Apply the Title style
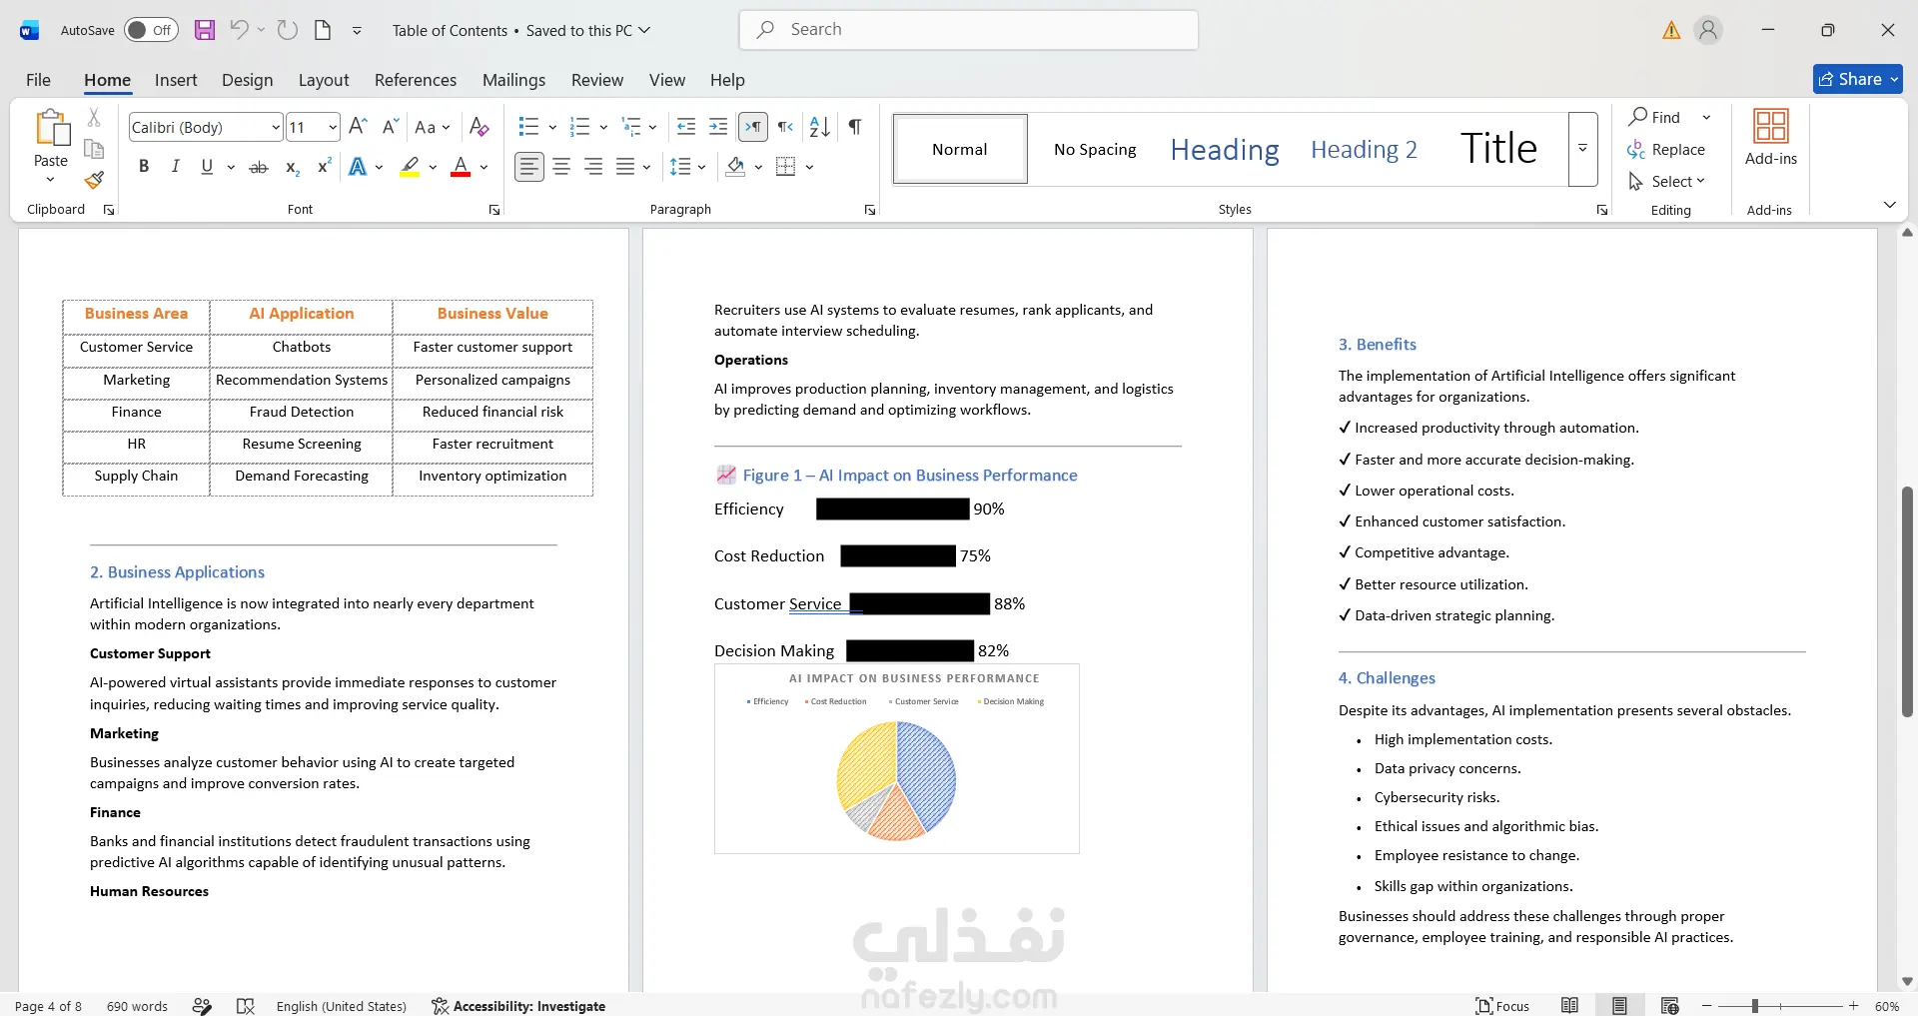This screenshot has width=1918, height=1016. click(x=1498, y=149)
